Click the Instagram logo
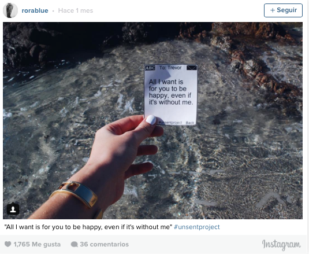Viewport: 309px width, 254px height. click(281, 245)
